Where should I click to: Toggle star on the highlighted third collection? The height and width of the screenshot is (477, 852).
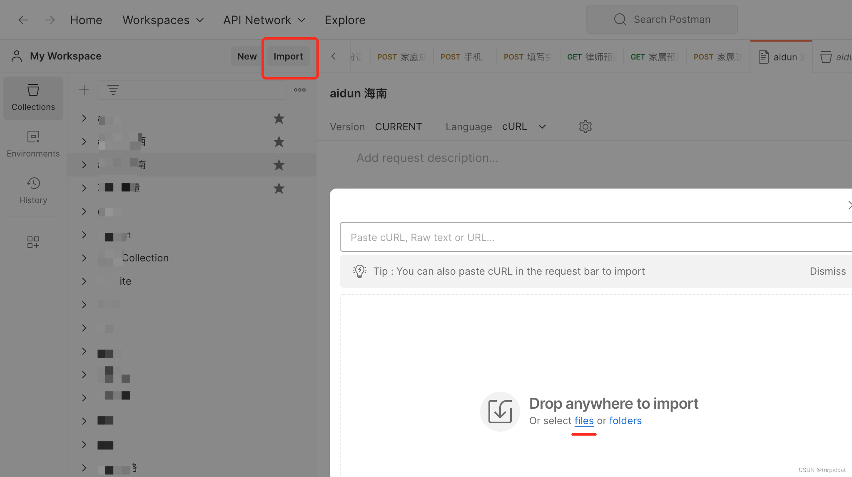tap(279, 165)
